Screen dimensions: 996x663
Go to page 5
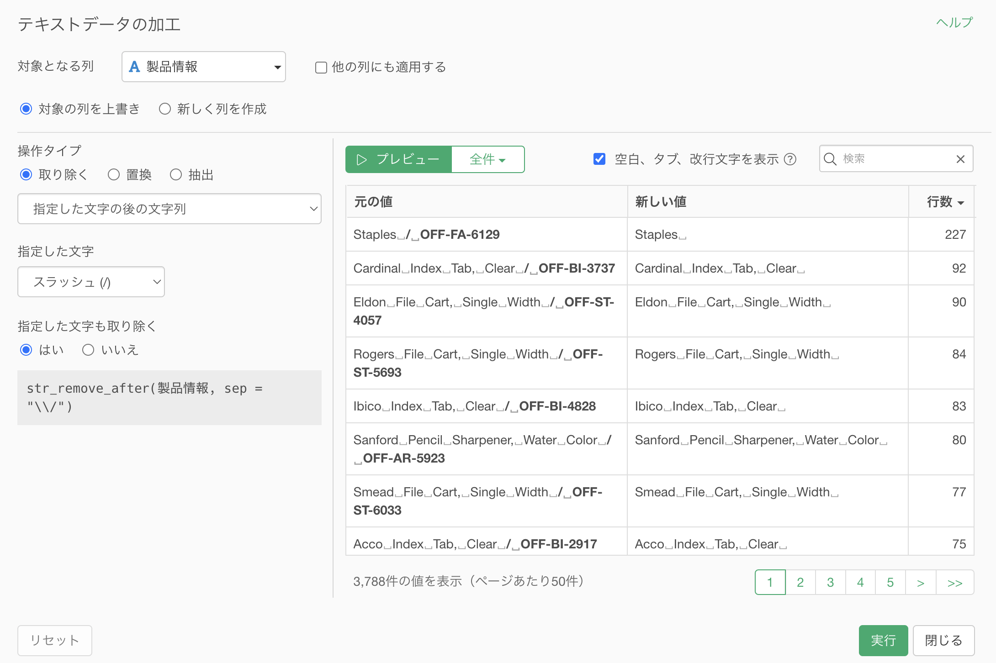point(890,582)
